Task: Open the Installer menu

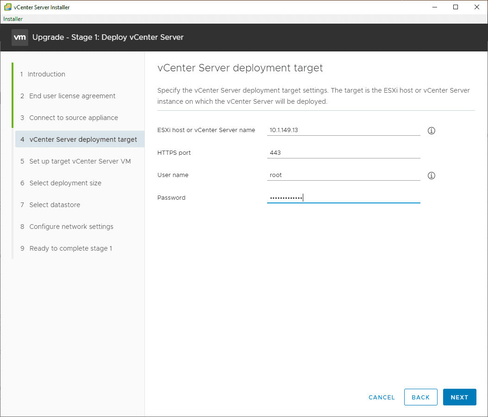Action: [13, 19]
